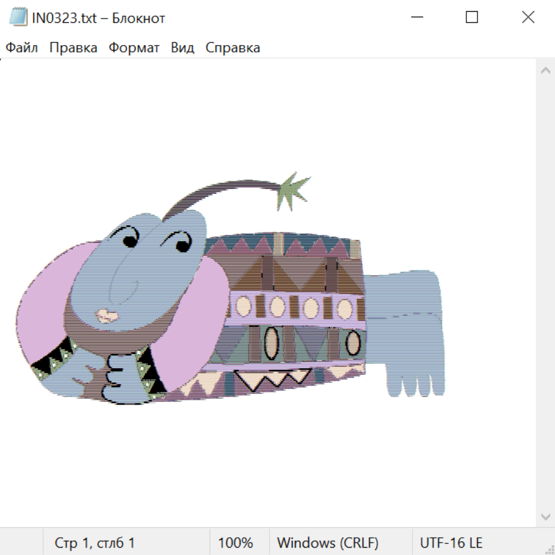This screenshot has width=555, height=555.
Task: Click the Windows (CRLF) status bar section
Action: click(x=327, y=543)
